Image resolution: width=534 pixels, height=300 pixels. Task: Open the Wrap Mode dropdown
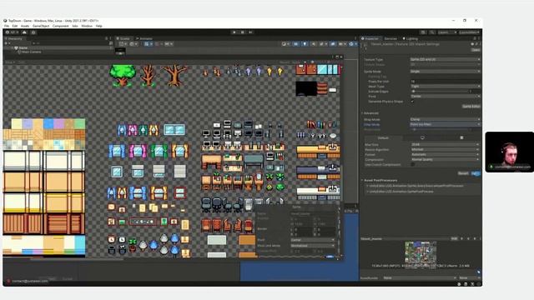coord(445,119)
